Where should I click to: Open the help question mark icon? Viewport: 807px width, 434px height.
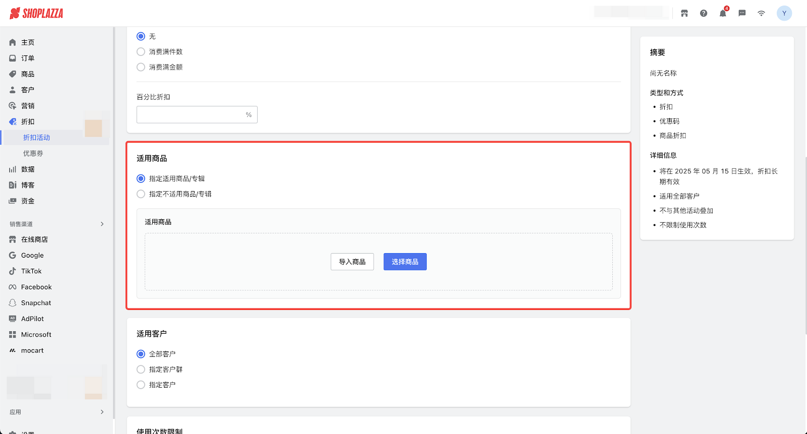tap(704, 14)
